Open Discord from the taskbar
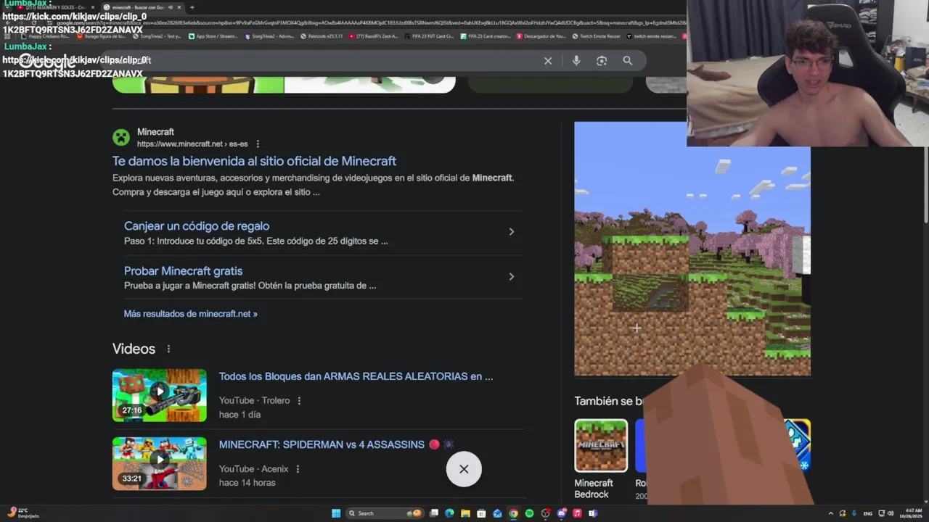 coord(561,513)
